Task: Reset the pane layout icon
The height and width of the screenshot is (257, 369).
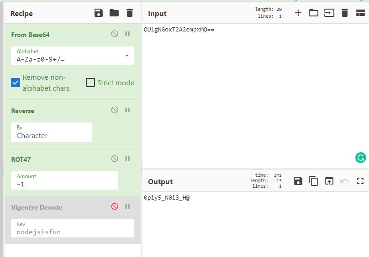Action: 360,13
